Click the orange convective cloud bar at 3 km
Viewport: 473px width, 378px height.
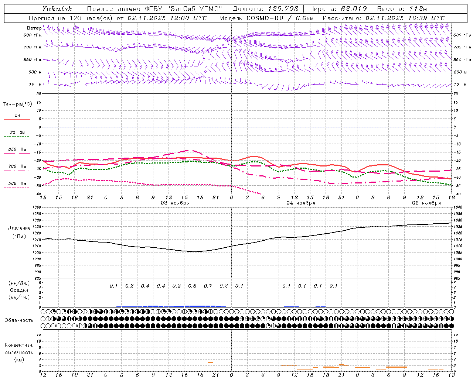[x=211, y=362]
